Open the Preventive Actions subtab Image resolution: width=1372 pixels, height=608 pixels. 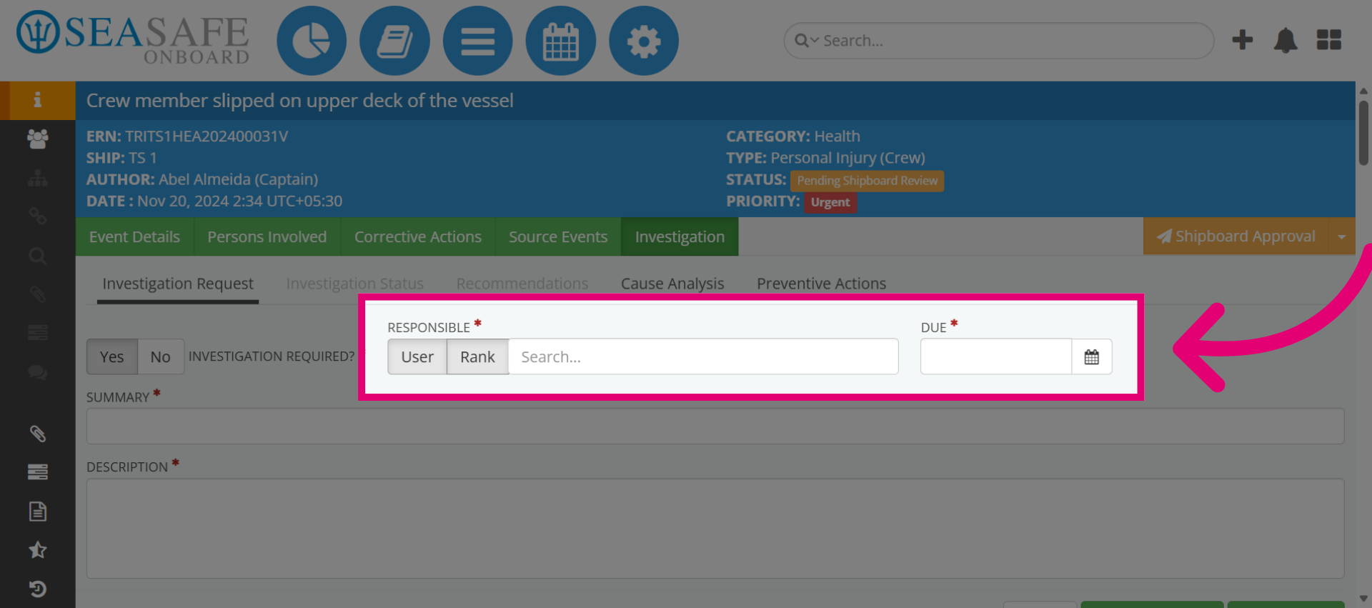822,284
